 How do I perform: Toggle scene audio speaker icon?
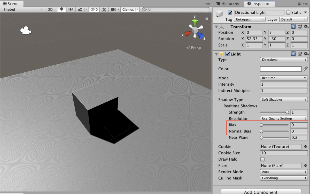click(71, 10)
